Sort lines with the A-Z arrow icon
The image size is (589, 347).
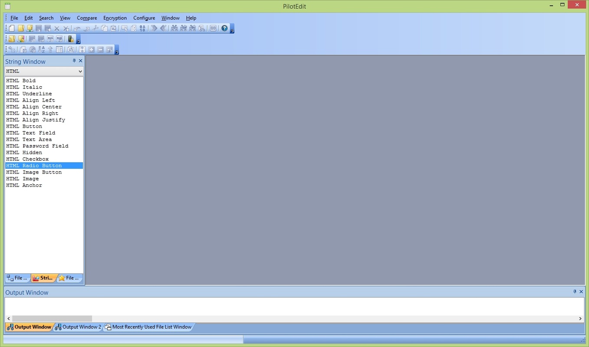(x=41, y=49)
